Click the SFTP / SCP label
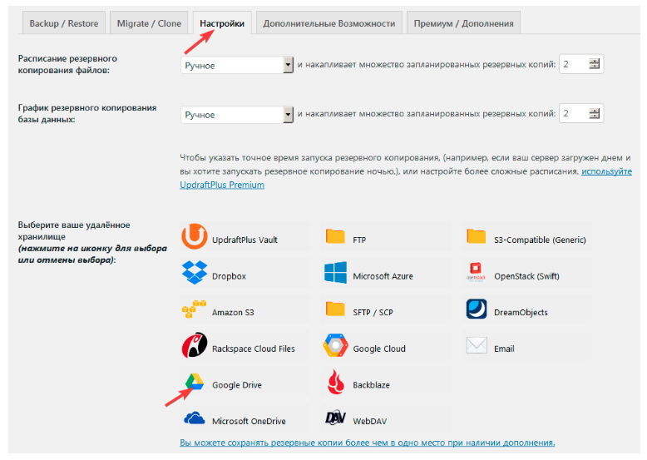647x460 pixels. pyautogui.click(x=373, y=312)
